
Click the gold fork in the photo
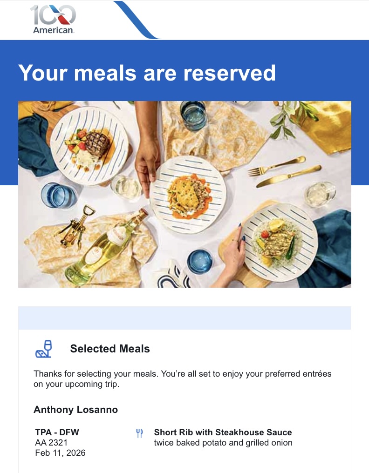276,166
